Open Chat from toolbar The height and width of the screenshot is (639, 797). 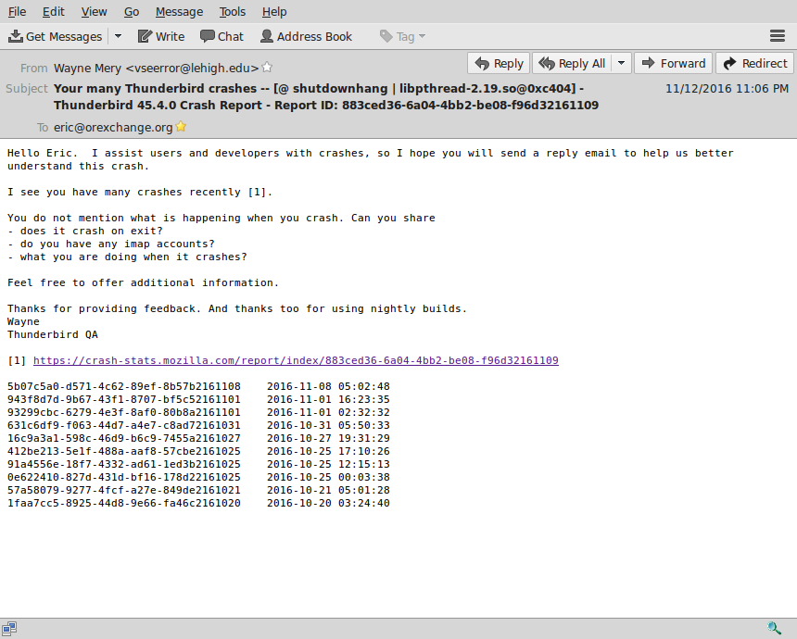pyautogui.click(x=221, y=36)
